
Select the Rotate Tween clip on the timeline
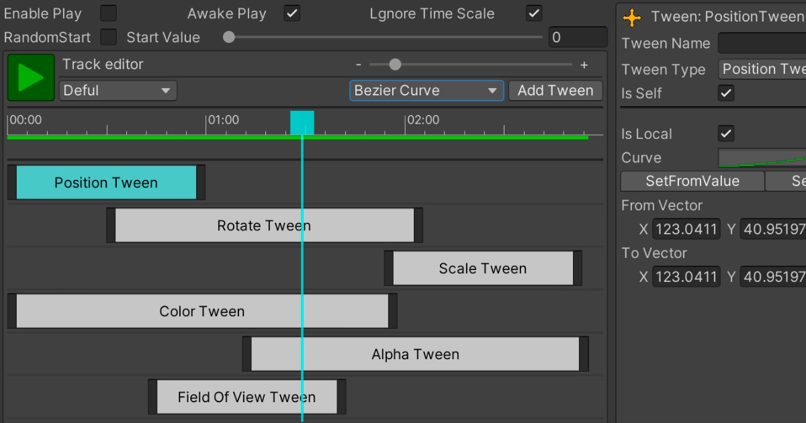[x=264, y=225]
